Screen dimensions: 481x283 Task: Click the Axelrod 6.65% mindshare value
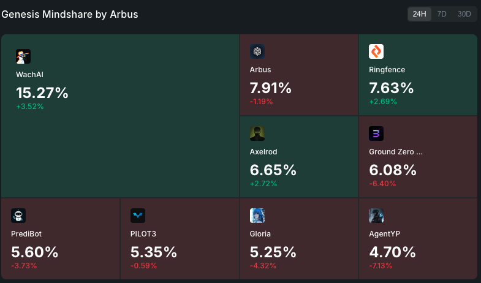click(x=273, y=170)
